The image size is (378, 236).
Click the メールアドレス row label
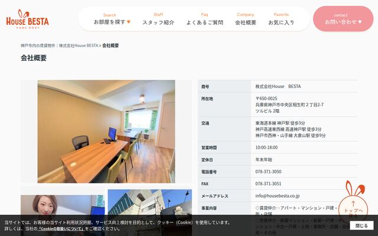click(x=215, y=196)
